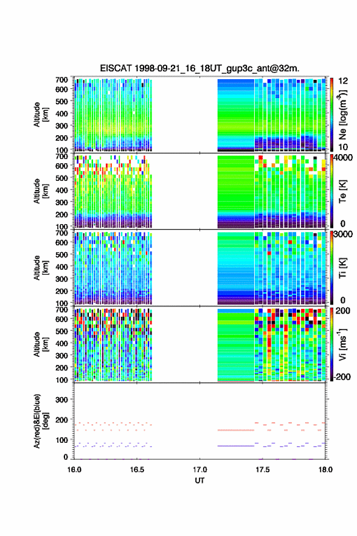Click the Ne [log(m-3)] colorbar label
The height and width of the screenshot is (536, 357).
(x=344, y=115)
